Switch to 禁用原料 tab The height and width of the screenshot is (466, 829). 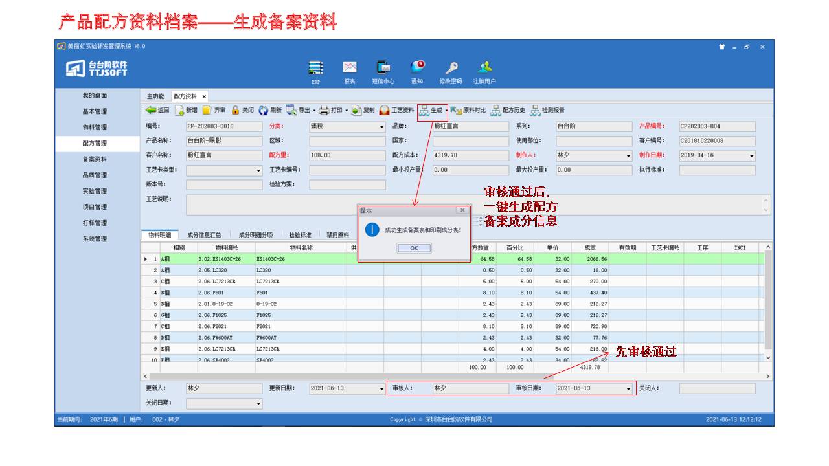point(337,235)
